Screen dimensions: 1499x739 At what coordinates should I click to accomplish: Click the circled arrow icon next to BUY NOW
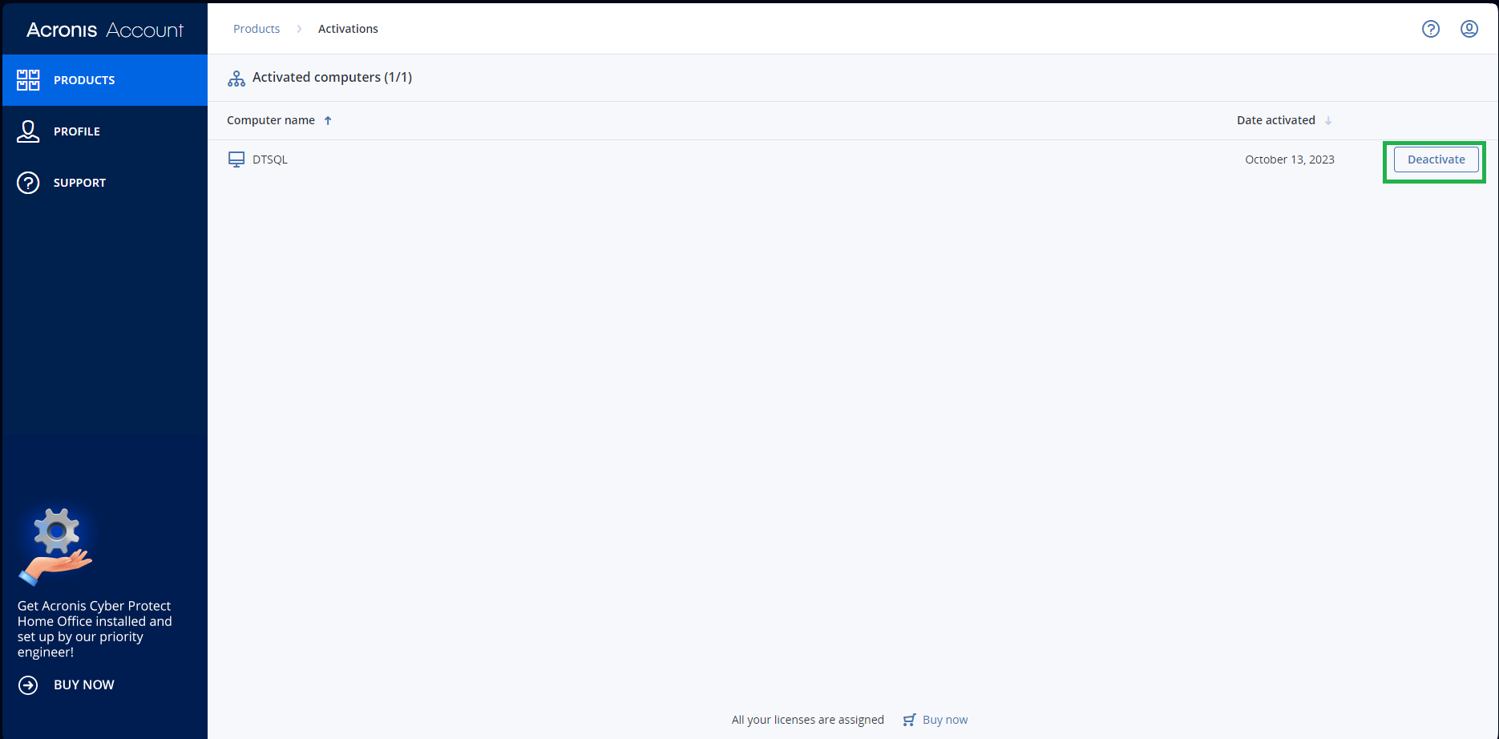point(28,685)
